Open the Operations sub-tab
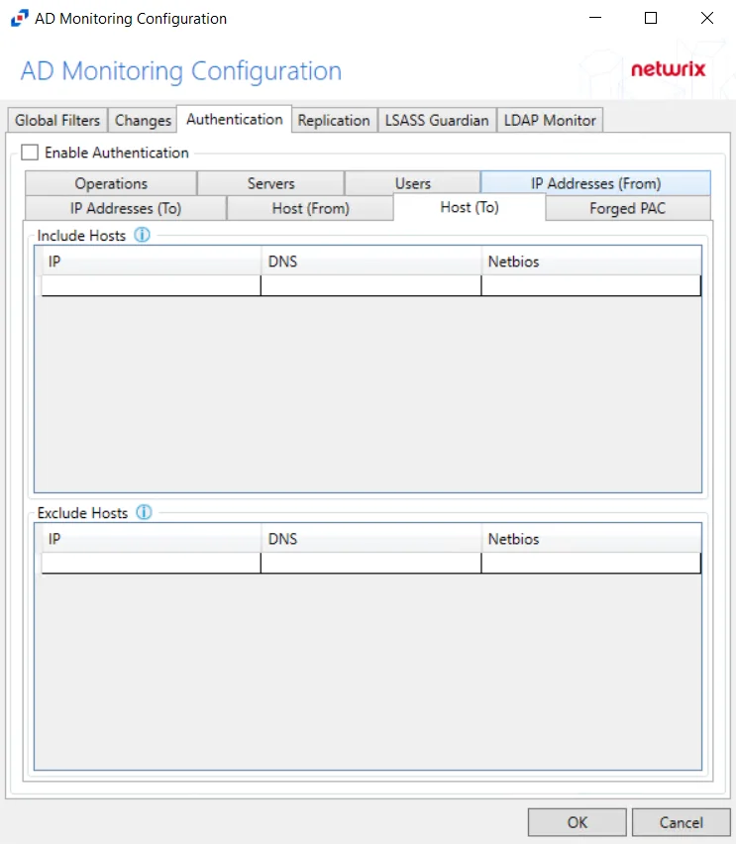Screen dimensions: 736x844 click(x=111, y=183)
